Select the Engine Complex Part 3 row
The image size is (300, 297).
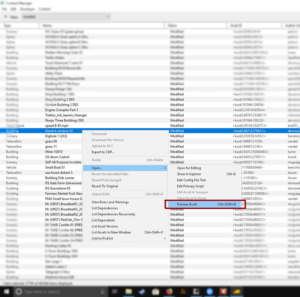coord(150,110)
